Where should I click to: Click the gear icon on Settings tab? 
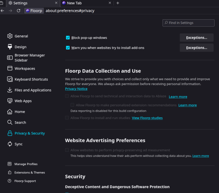coord(11,3)
